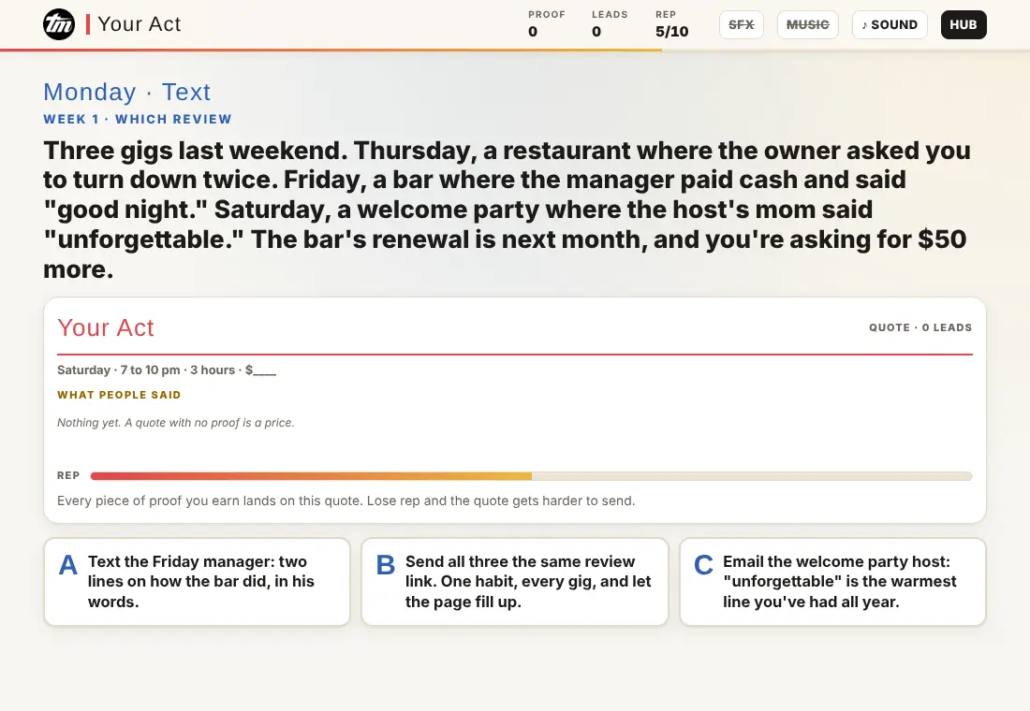
Task: Choose option B: send same review link
Action: click(514, 582)
